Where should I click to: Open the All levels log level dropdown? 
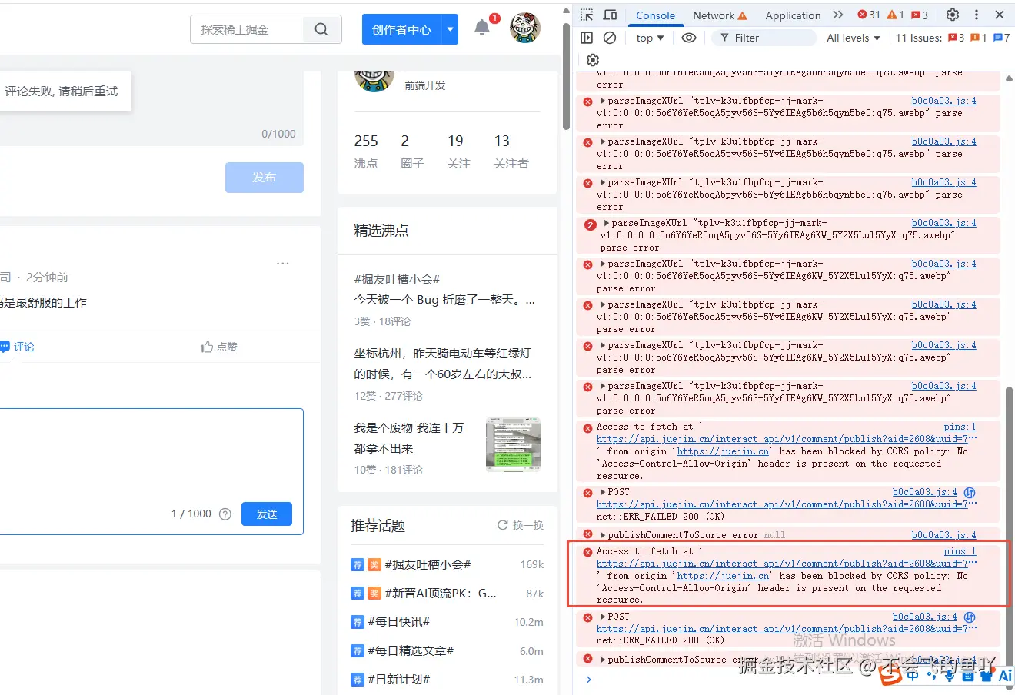854,38
